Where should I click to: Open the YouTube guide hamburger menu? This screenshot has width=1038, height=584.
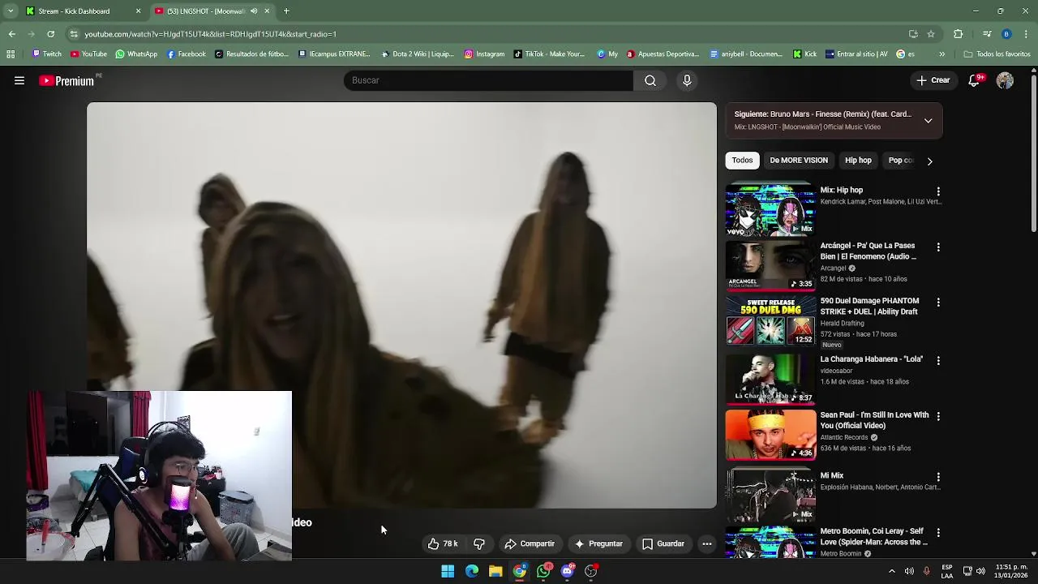19,80
